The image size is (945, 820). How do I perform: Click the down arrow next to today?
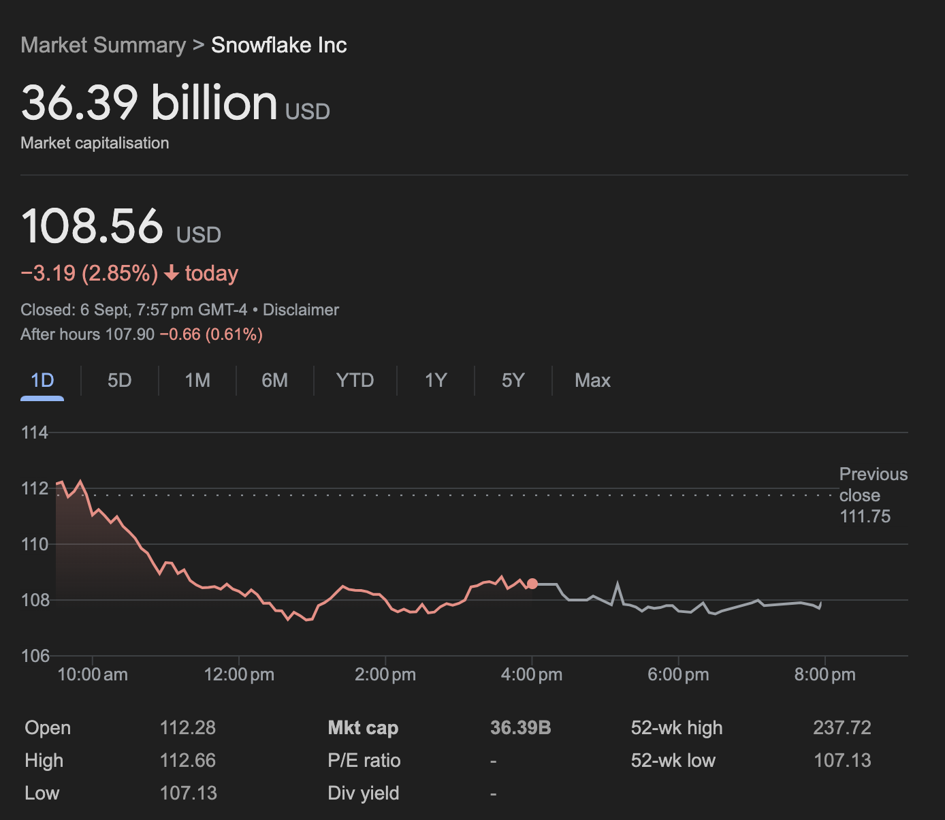172,274
